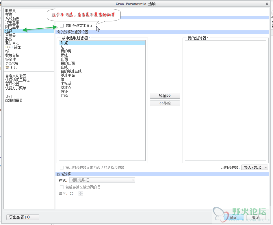Open the 收藏夹 category
This screenshot has width=273, height=225.
[10, 11]
